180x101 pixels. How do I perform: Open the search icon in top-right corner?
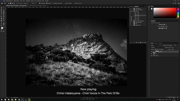coord(173,3)
